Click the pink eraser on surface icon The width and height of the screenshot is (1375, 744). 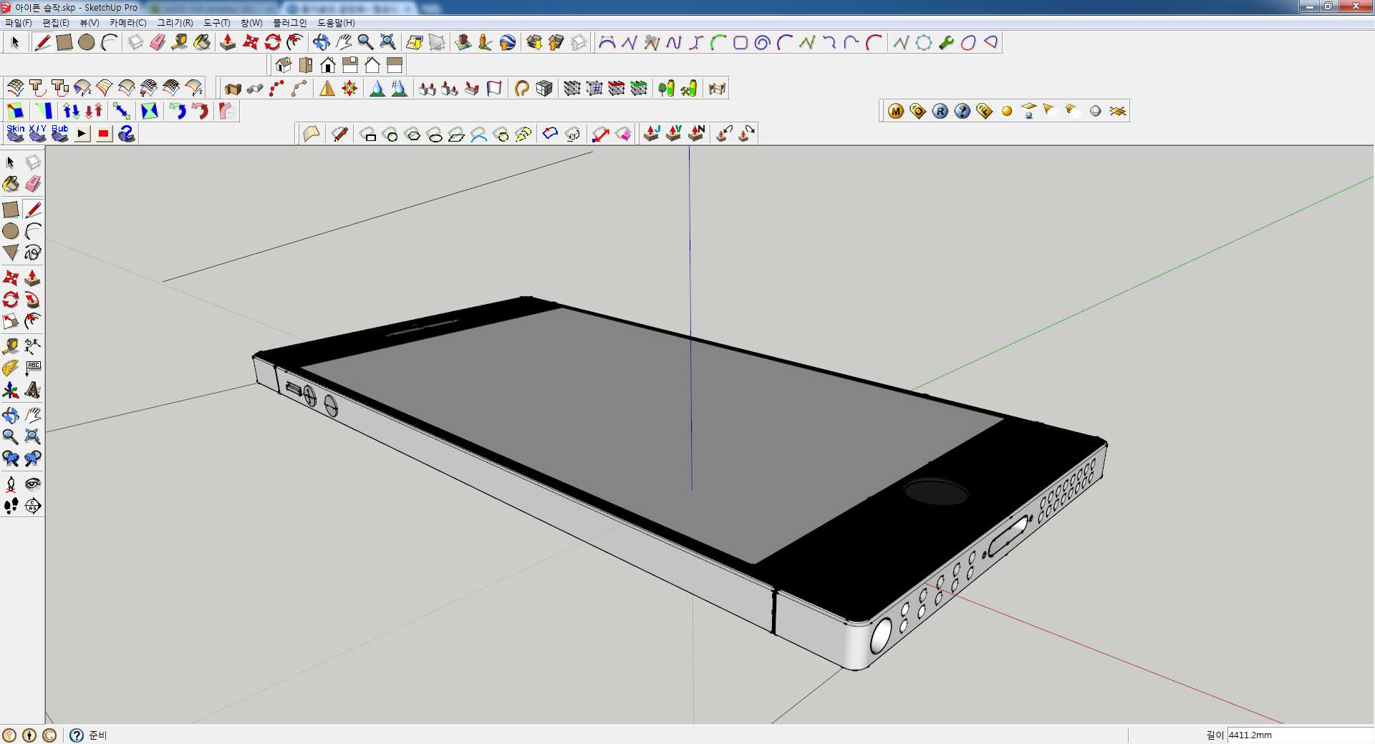point(623,134)
